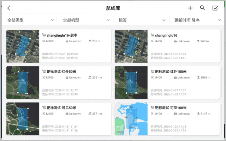Click camera Unknown icon on 靶标测试-红外50米
This screenshot has height=141, width=226.
click(x=67, y=78)
